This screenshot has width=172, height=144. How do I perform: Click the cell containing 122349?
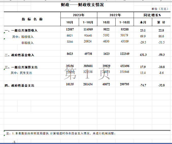pyautogui.click(x=125, y=54)
